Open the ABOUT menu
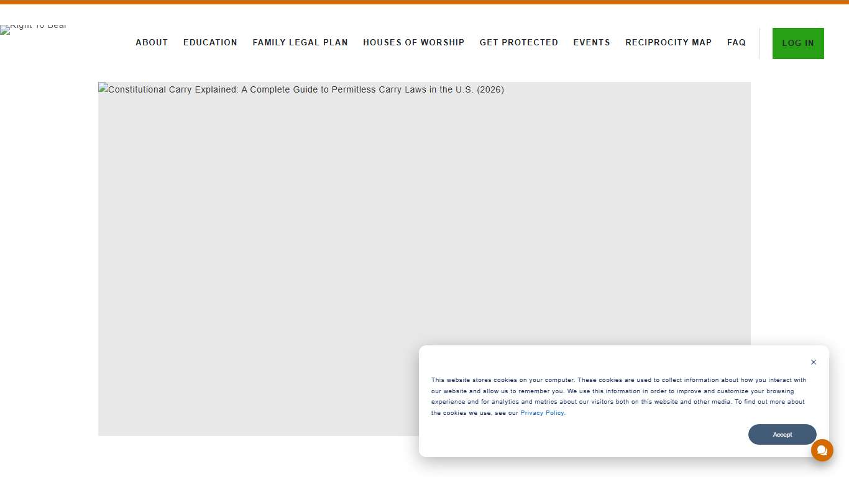The image size is (849, 477). pyautogui.click(x=152, y=42)
